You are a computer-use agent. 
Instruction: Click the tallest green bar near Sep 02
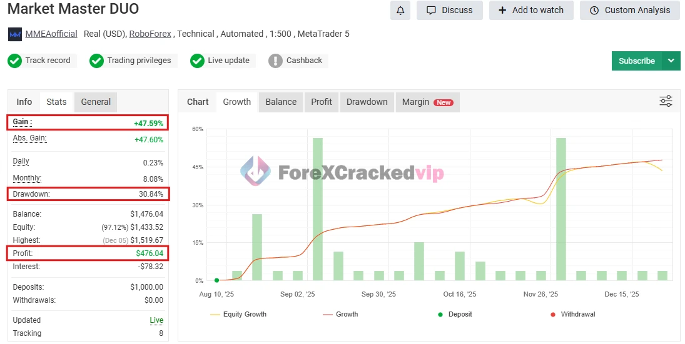tap(318, 209)
